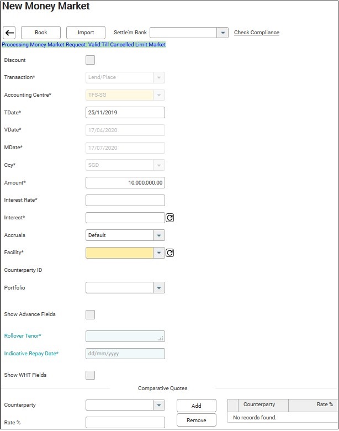Check the Show WHT Fields box
The width and height of the screenshot is (339, 431).
tap(91, 375)
